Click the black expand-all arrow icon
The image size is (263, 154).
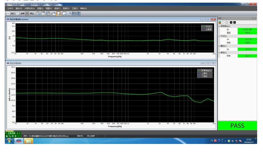click(231, 22)
